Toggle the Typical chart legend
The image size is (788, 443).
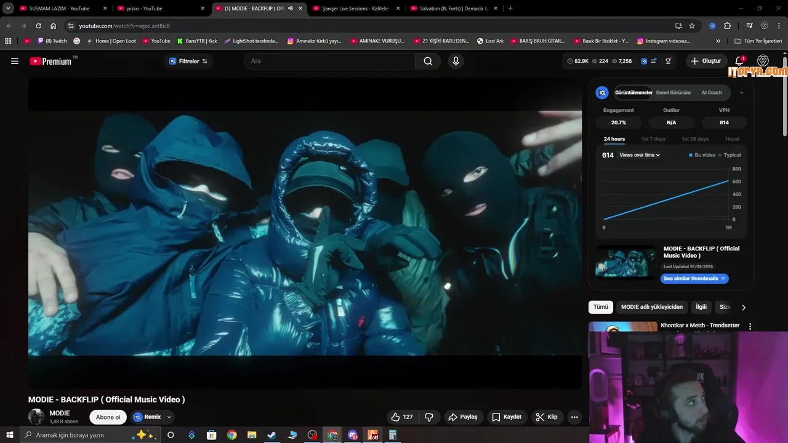pyautogui.click(x=730, y=155)
